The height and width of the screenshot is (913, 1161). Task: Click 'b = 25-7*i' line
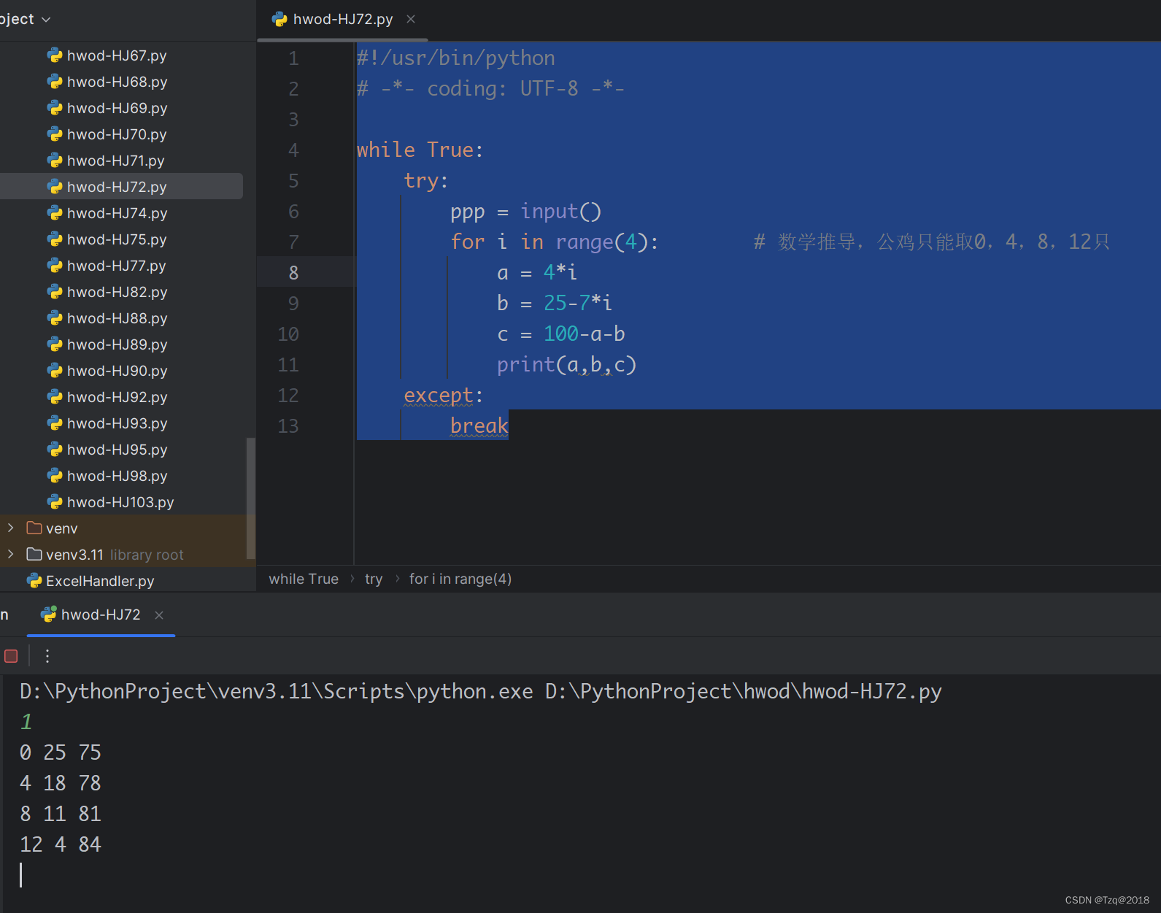click(555, 303)
